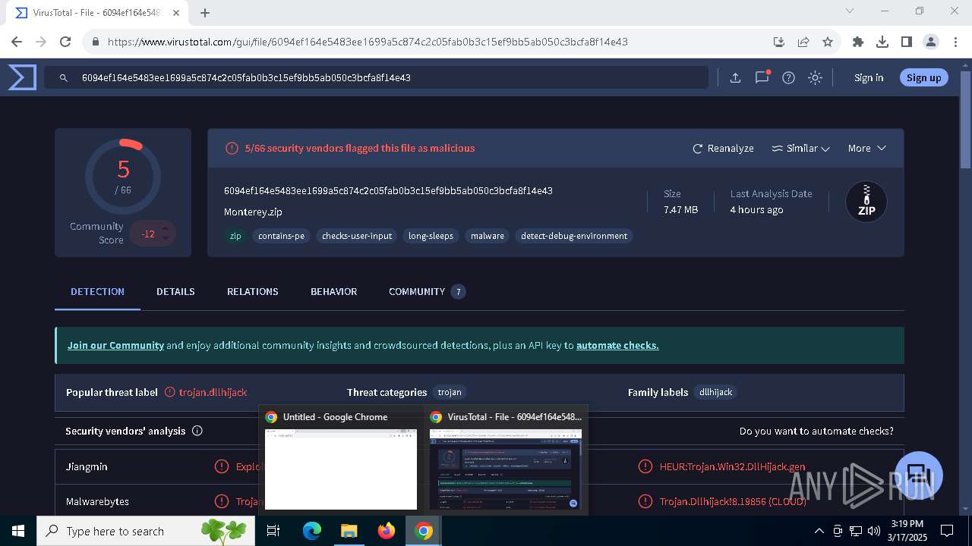
Task: Click the malware tag
Action: [488, 236]
